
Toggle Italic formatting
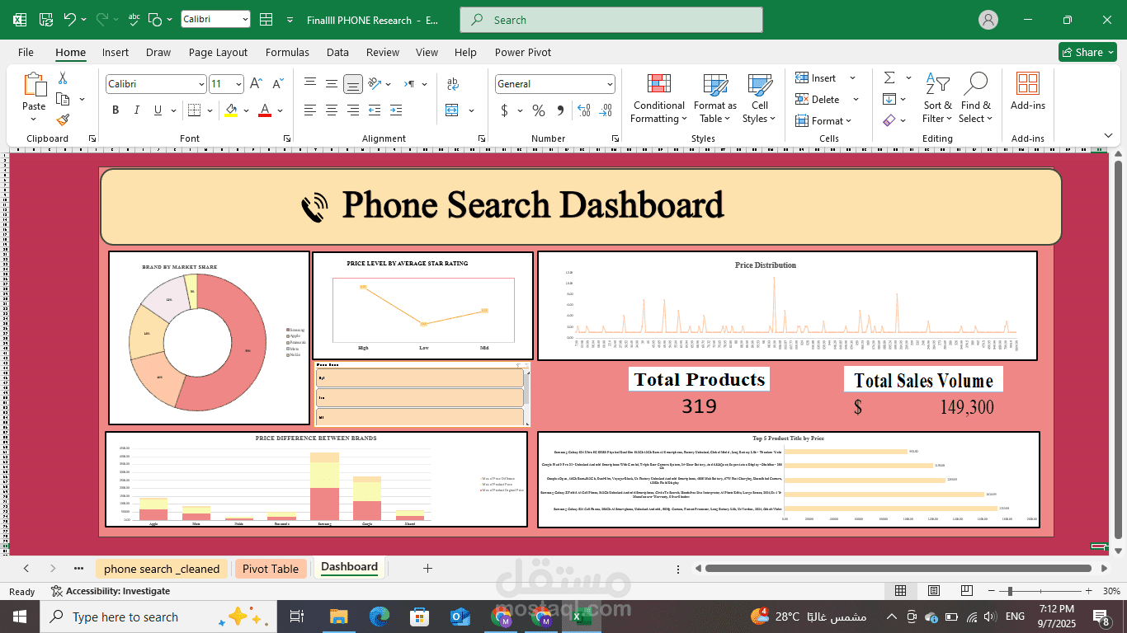138,110
